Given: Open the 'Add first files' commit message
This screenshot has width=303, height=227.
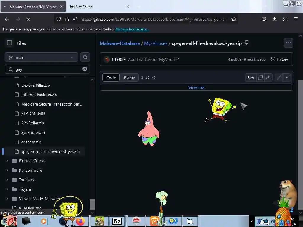Looking at the screenshot, I should (x=154, y=59).
